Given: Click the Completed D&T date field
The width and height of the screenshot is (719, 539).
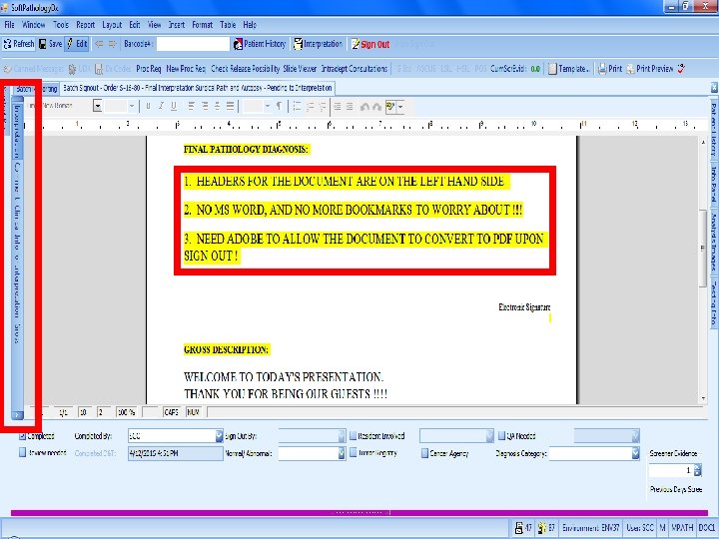Looking at the screenshot, I should pyautogui.click(x=176, y=453).
